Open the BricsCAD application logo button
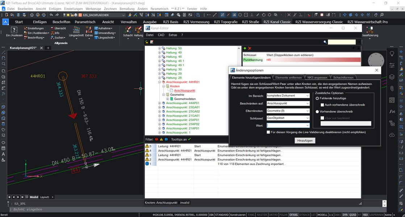 tap(5, 22)
